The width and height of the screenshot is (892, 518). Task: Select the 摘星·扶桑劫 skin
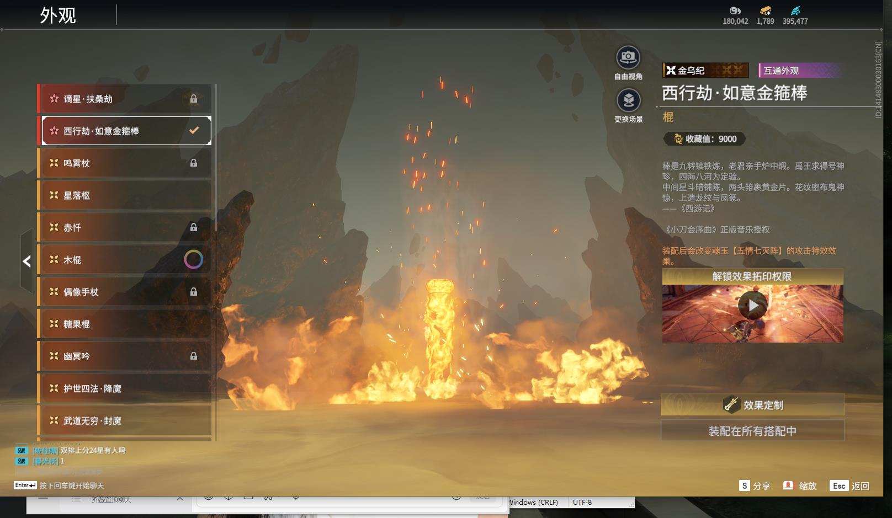pyautogui.click(x=125, y=99)
